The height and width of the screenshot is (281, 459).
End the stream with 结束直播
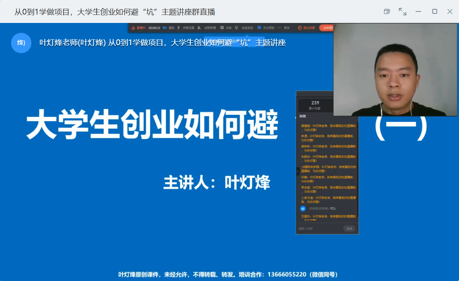(x=327, y=28)
